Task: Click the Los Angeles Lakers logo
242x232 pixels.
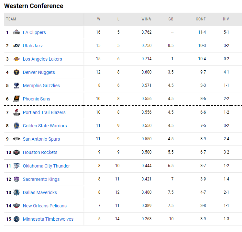Action: point(16,59)
